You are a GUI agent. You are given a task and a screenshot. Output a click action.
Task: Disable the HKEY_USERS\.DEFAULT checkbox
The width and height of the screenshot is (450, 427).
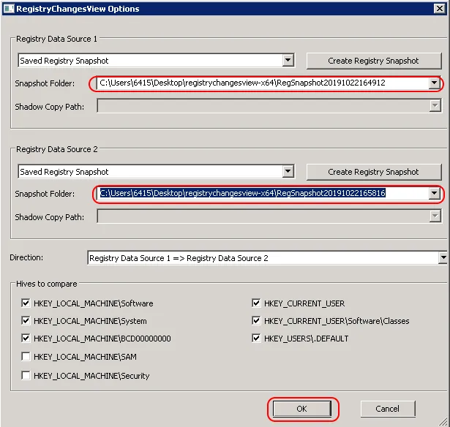[x=257, y=339]
